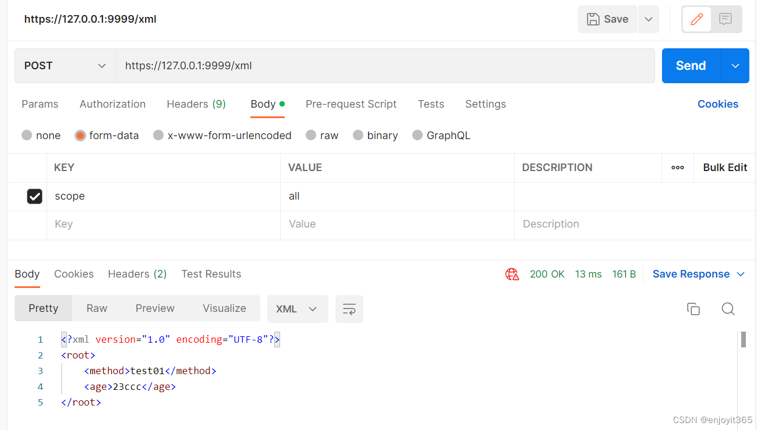Switch to the Params tab
Image resolution: width=761 pixels, height=430 pixels.
point(40,104)
